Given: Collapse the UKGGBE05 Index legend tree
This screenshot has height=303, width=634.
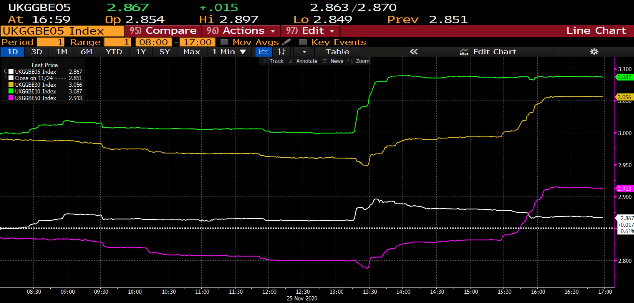Looking at the screenshot, I should pyautogui.click(x=6, y=71).
